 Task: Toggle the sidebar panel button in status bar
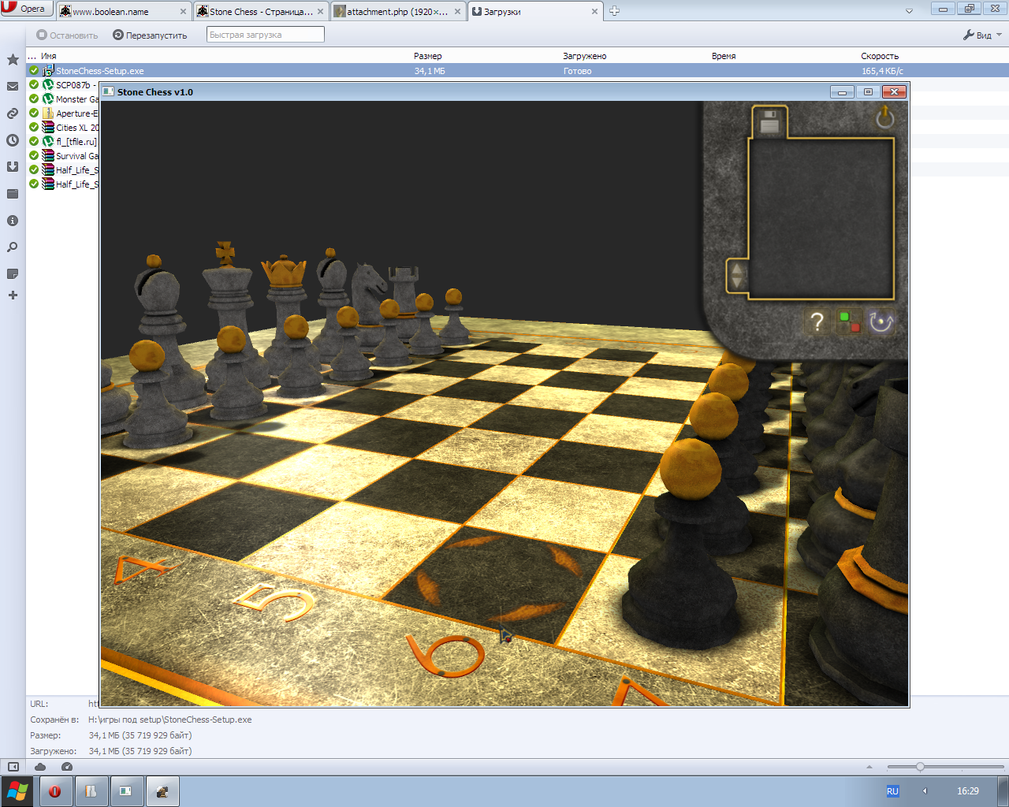coord(13,767)
